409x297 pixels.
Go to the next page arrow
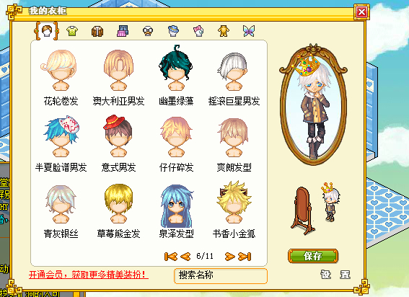(230, 257)
